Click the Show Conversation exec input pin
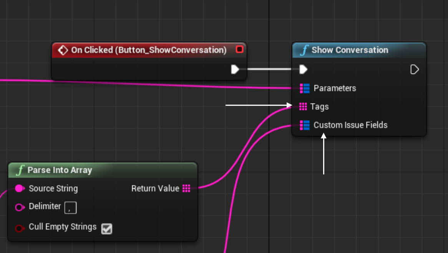Image resolution: width=448 pixels, height=253 pixels. click(304, 69)
